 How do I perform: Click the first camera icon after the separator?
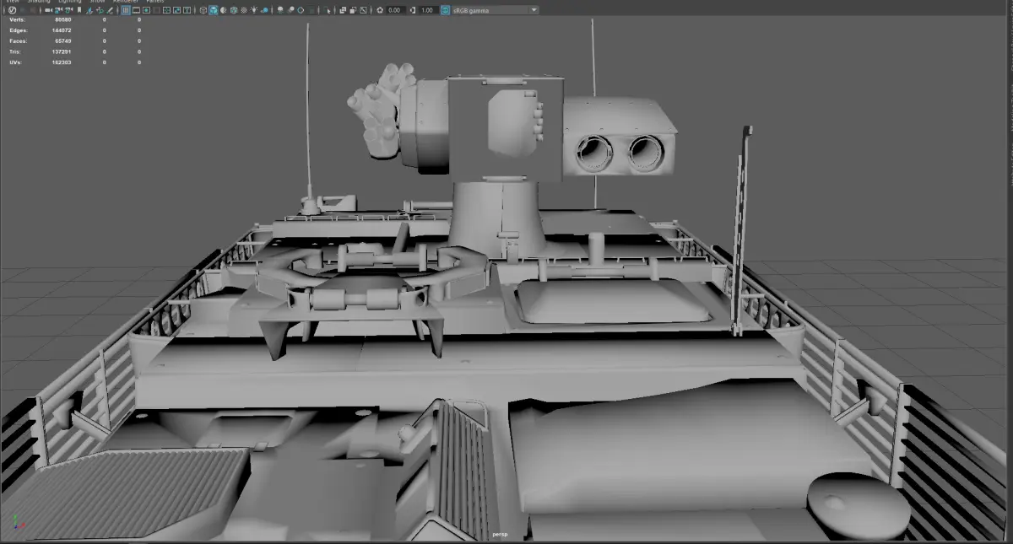[x=48, y=10]
